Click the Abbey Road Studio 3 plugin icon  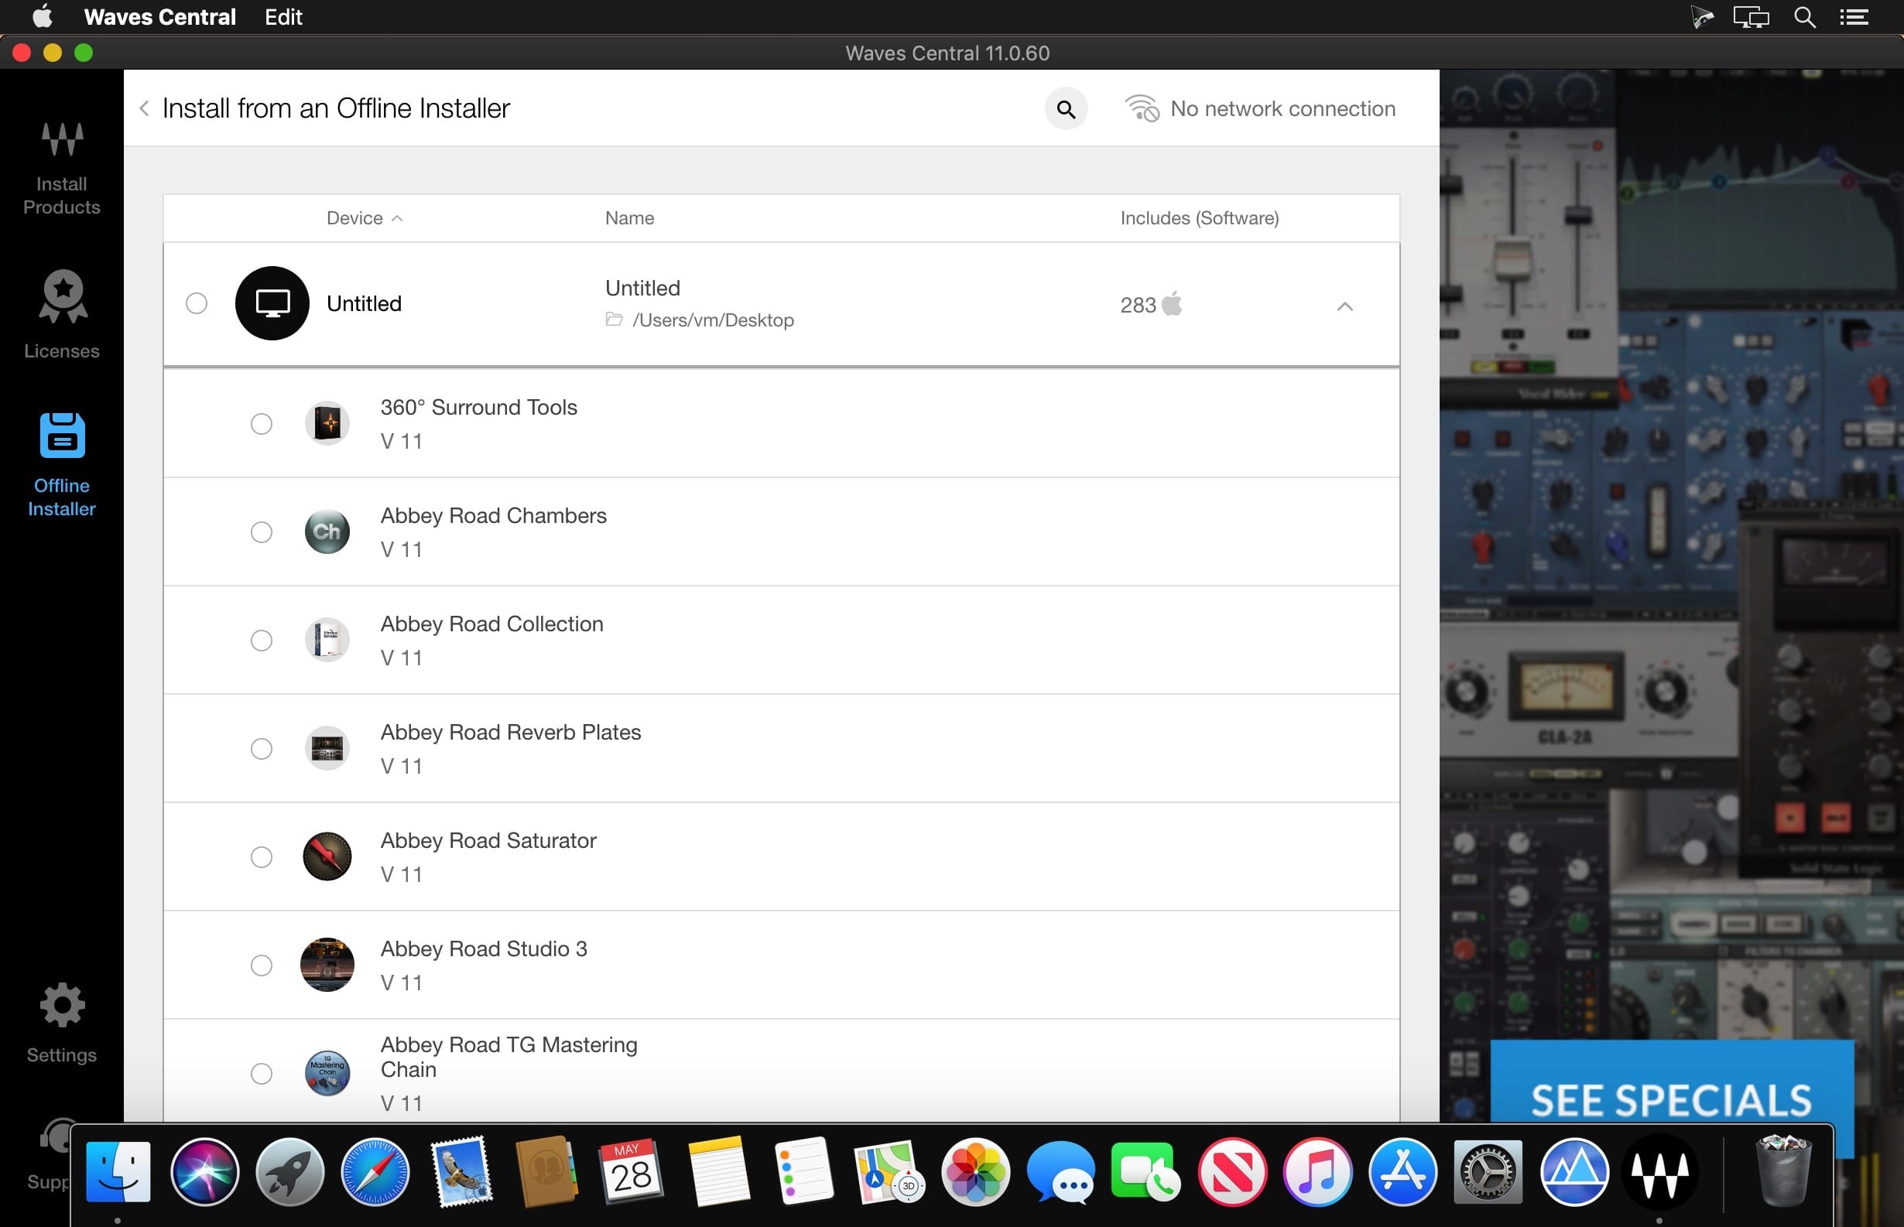tap(325, 962)
